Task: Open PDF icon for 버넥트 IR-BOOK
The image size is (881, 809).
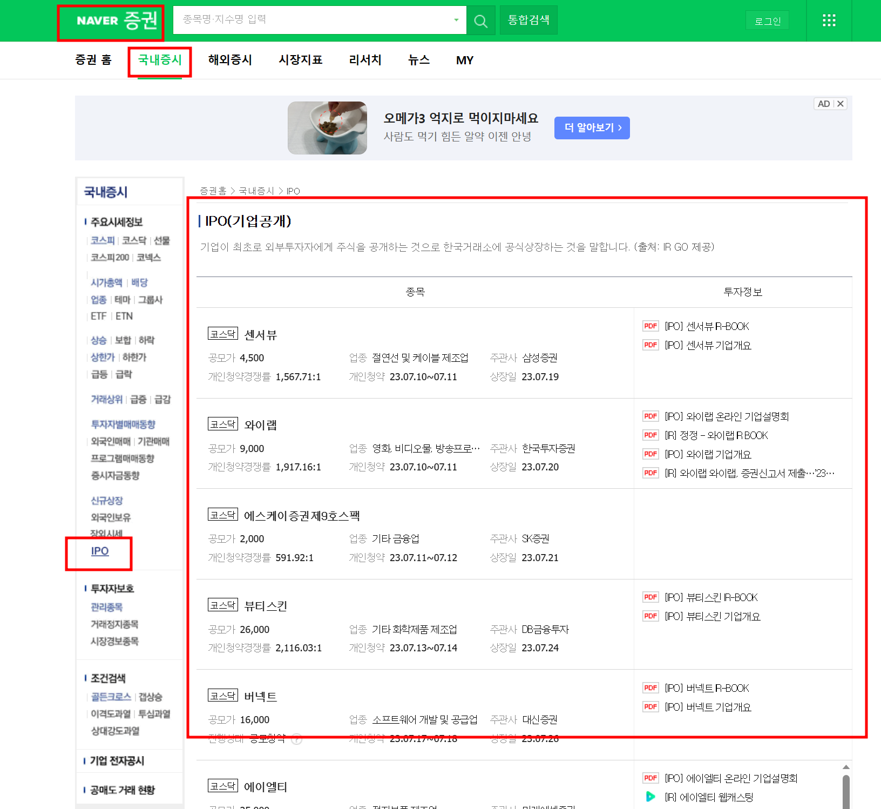Action: point(650,688)
